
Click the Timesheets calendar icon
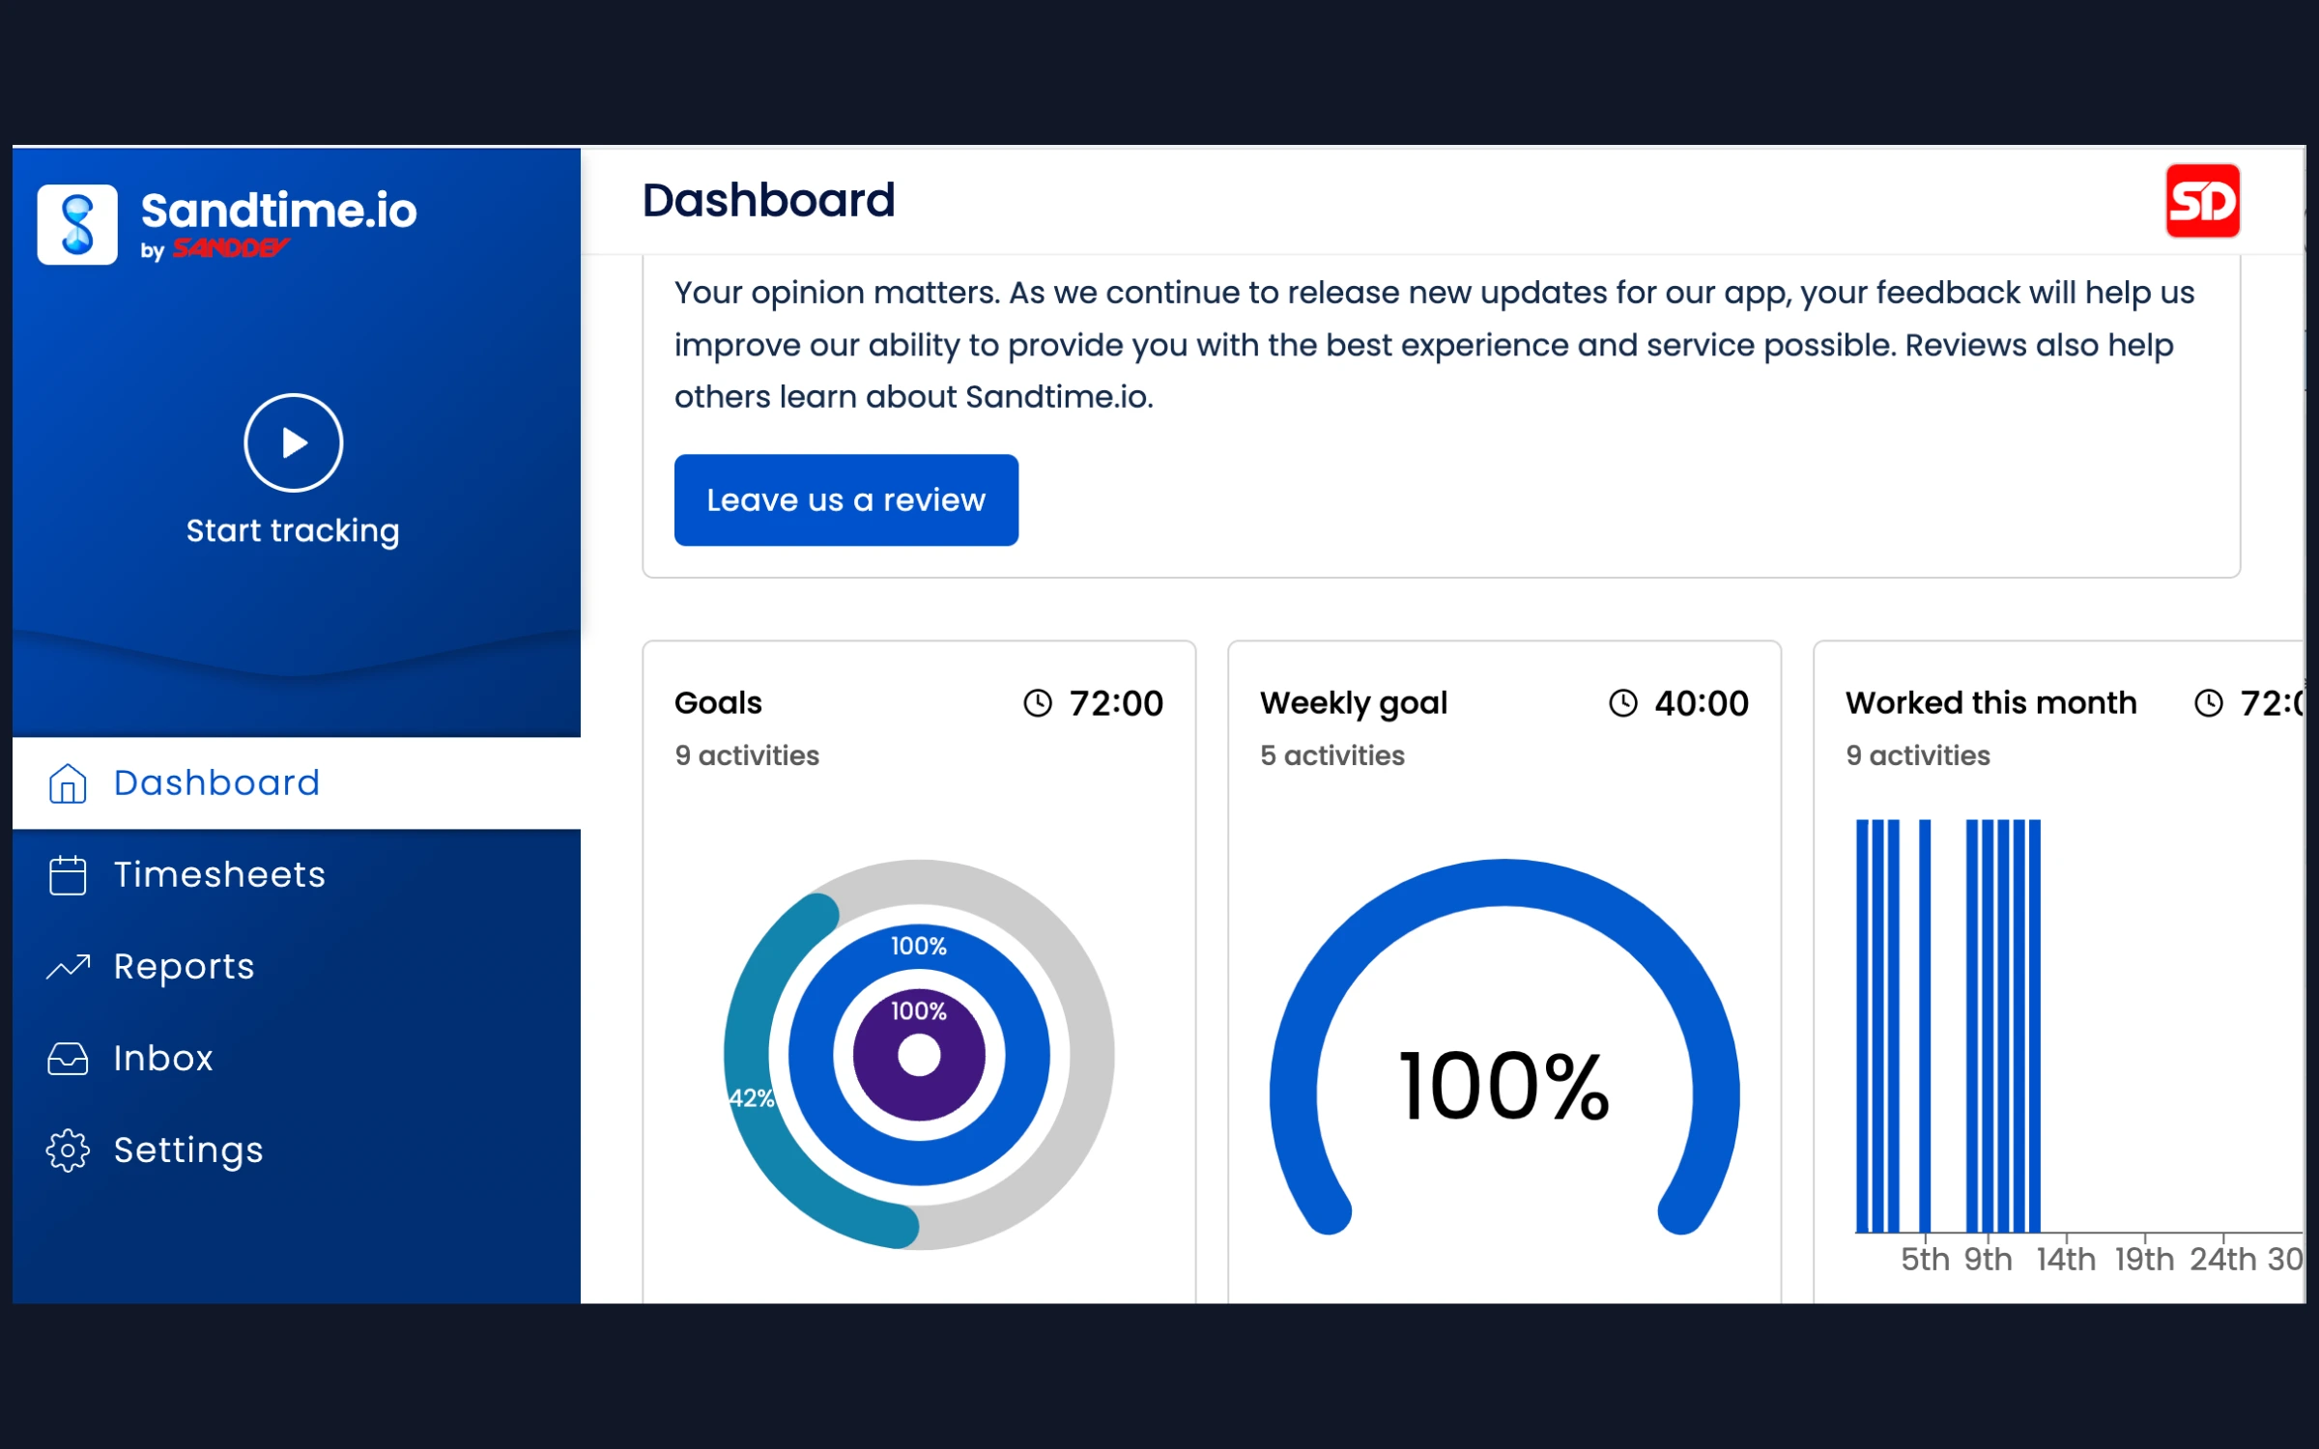[68, 875]
